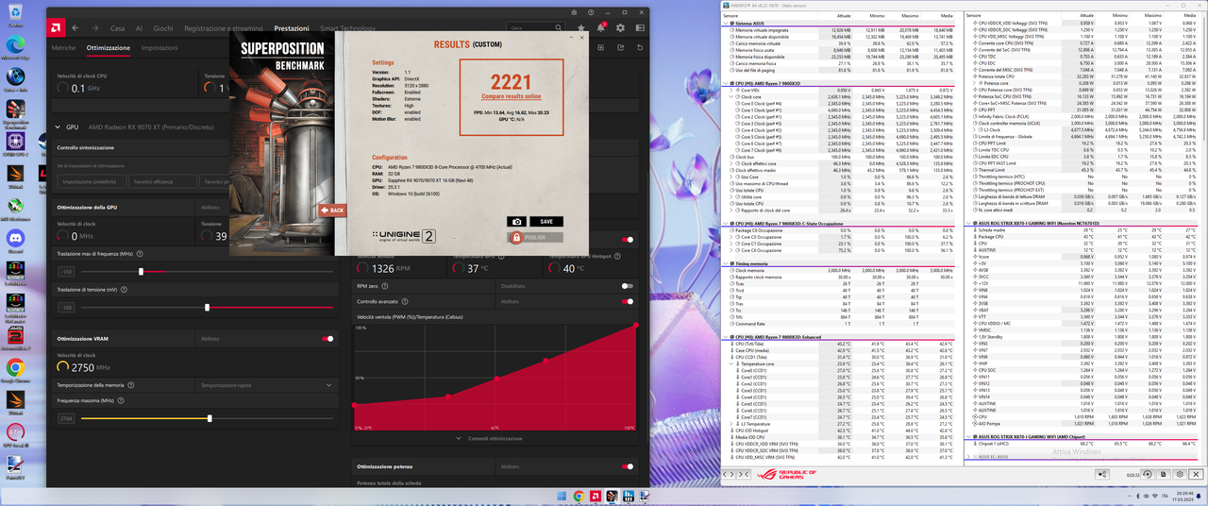Screen dimensions: 1208x506
Task: Collapse ASUS ROG STRIX X870-I Nuvoton group
Action: (x=969, y=223)
